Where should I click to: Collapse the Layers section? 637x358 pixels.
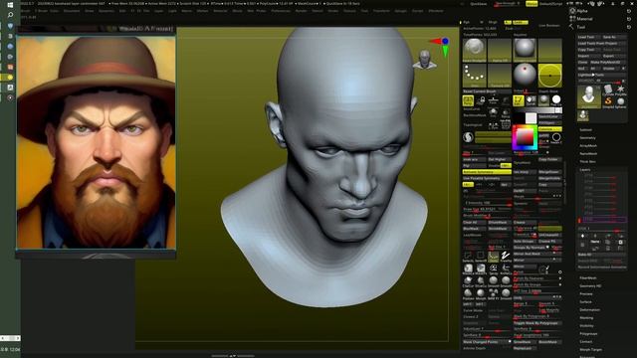(585, 170)
